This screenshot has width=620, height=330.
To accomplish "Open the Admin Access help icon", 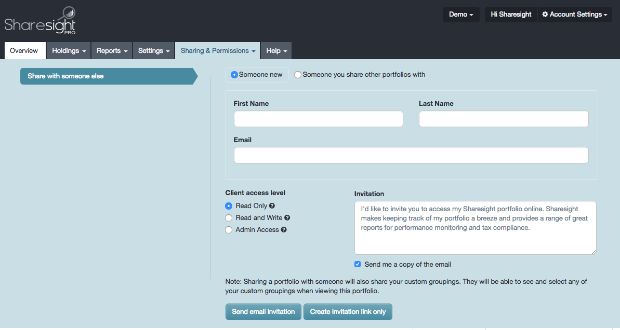I will [x=284, y=229].
